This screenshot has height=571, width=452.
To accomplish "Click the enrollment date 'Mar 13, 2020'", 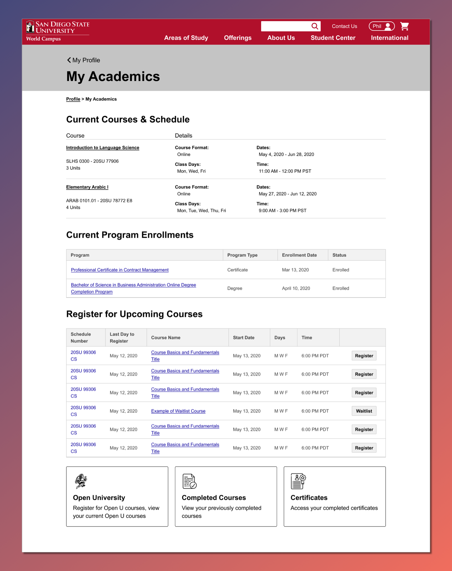I will (295, 270).
